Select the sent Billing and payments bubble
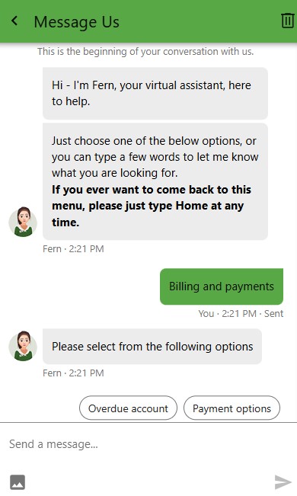Image resolution: width=297 pixels, height=496 pixels. coord(222,286)
